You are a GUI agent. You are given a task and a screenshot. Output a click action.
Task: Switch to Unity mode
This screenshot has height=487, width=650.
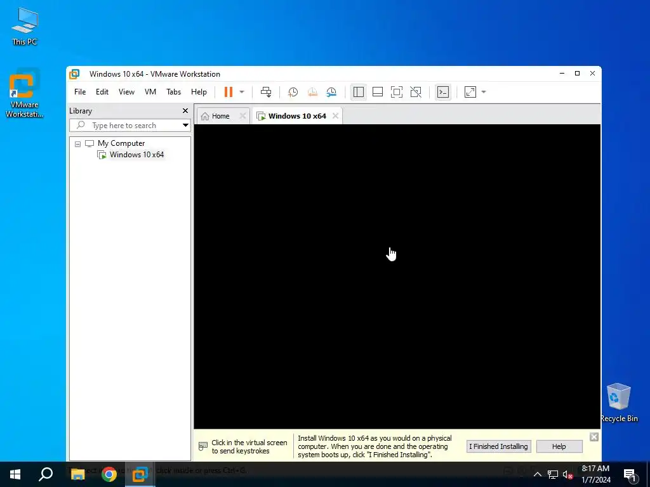[416, 92]
